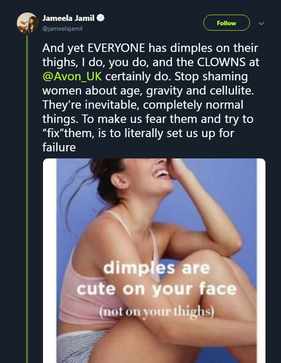This screenshot has width=281, height=363.
Task: Click the verified badge next to Jameela Jamil
Action: click(x=101, y=17)
